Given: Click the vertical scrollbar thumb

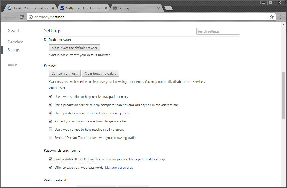Looking at the screenshot, I should tap(283, 95).
